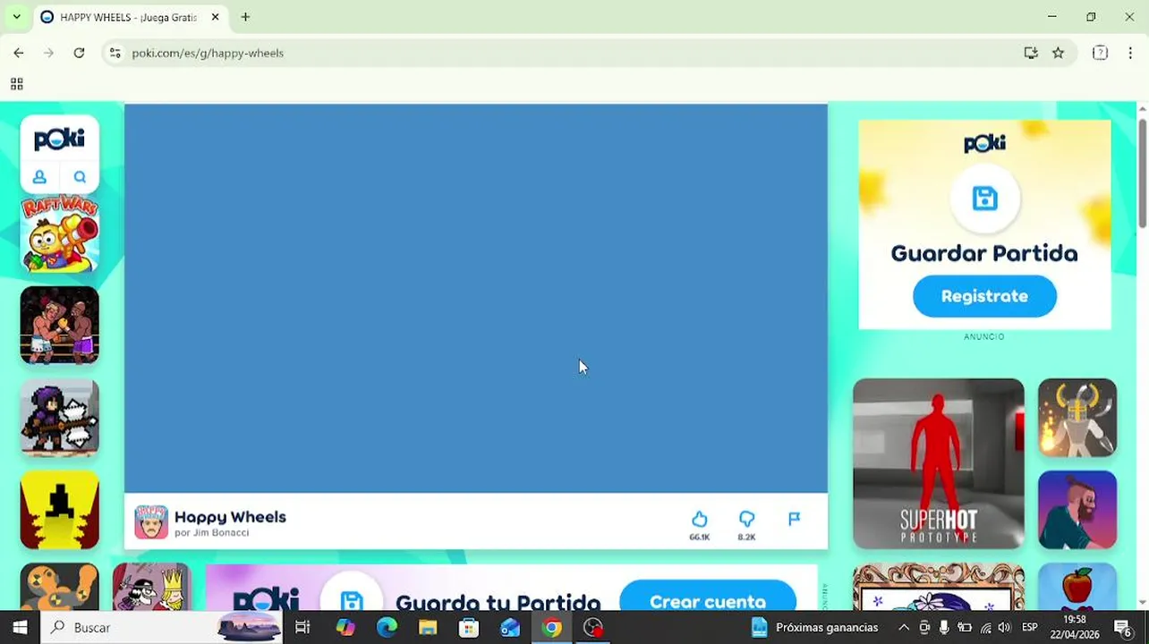Report the game with flag icon
The width and height of the screenshot is (1149, 644).
click(794, 519)
